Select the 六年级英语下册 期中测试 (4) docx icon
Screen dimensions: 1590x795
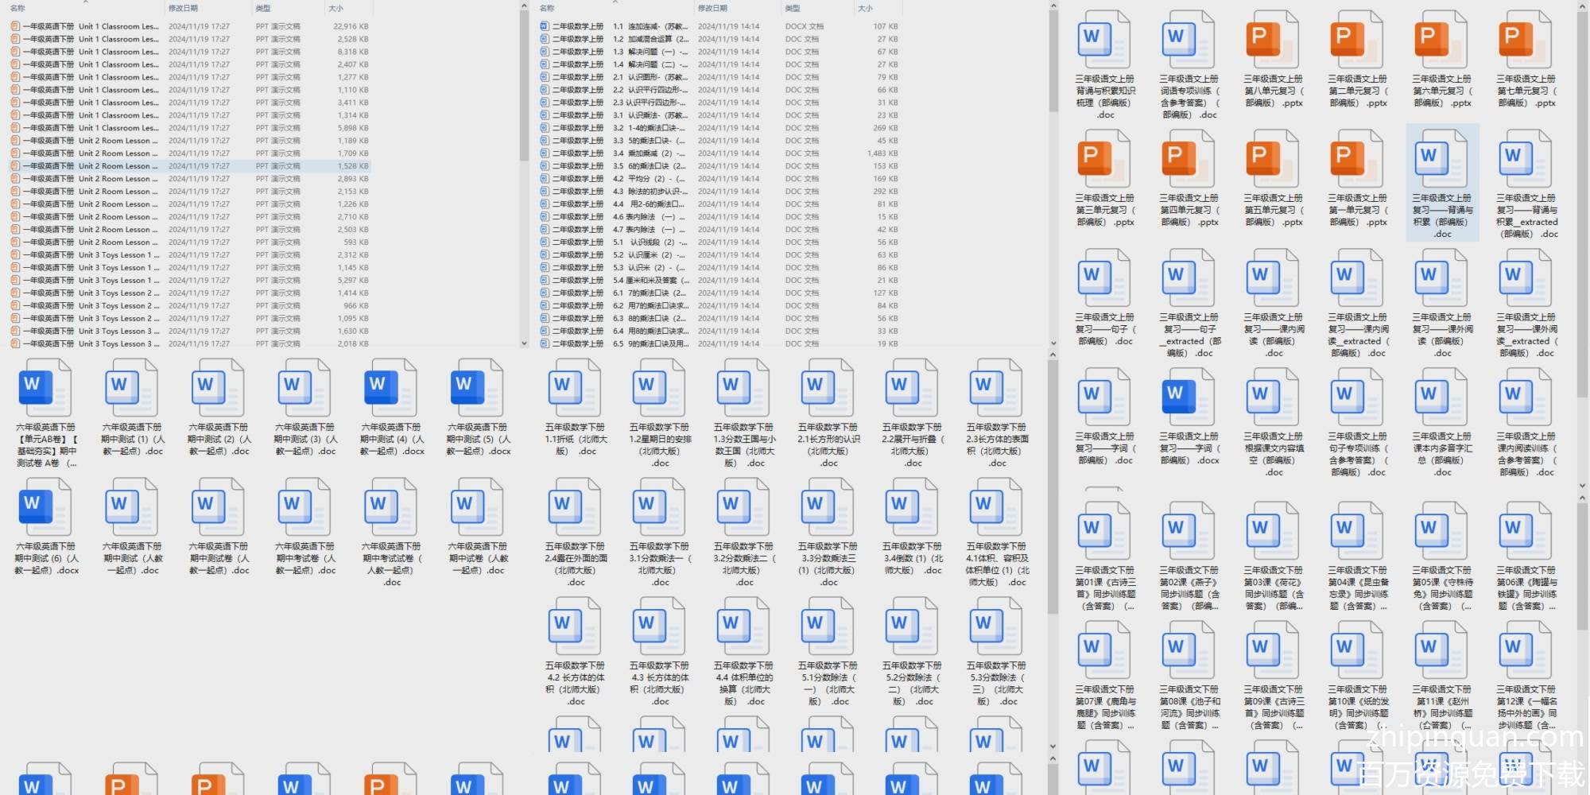click(391, 388)
